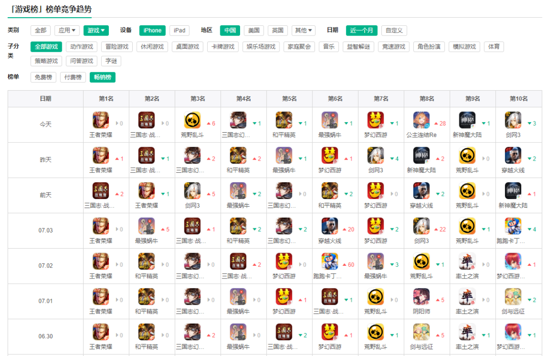The height and width of the screenshot is (356, 547).
Task: Click the 第1名 column header
Action: tap(106, 99)
